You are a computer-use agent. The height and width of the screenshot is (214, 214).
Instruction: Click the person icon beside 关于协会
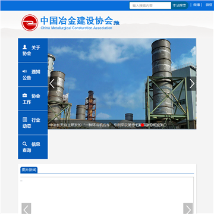pos(24,47)
